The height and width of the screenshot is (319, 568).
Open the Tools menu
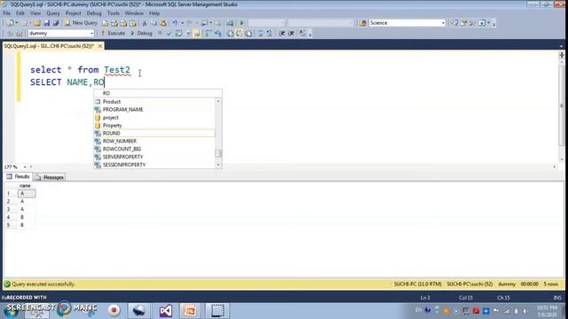pyautogui.click(x=113, y=13)
